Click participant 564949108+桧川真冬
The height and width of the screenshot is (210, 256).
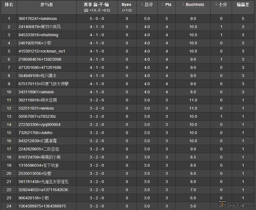(x=38, y=76)
